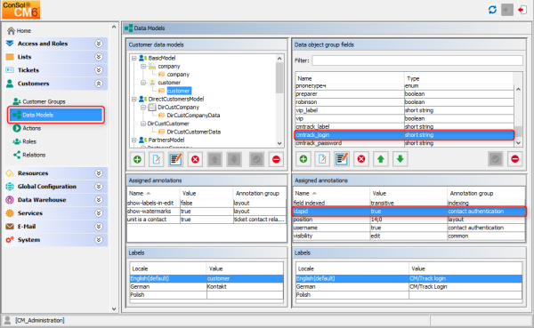Click the copy icon under data models
This screenshot has width=534, height=328.
coord(157,159)
